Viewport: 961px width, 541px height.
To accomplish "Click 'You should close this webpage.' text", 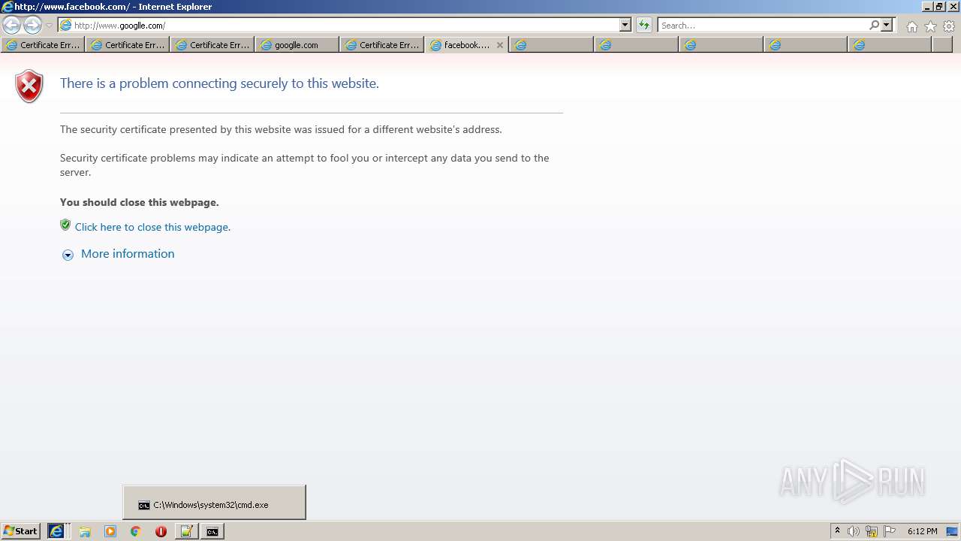I will [140, 202].
